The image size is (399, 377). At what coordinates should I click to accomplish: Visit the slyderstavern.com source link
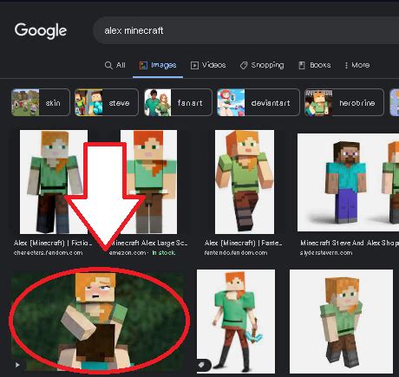326,253
